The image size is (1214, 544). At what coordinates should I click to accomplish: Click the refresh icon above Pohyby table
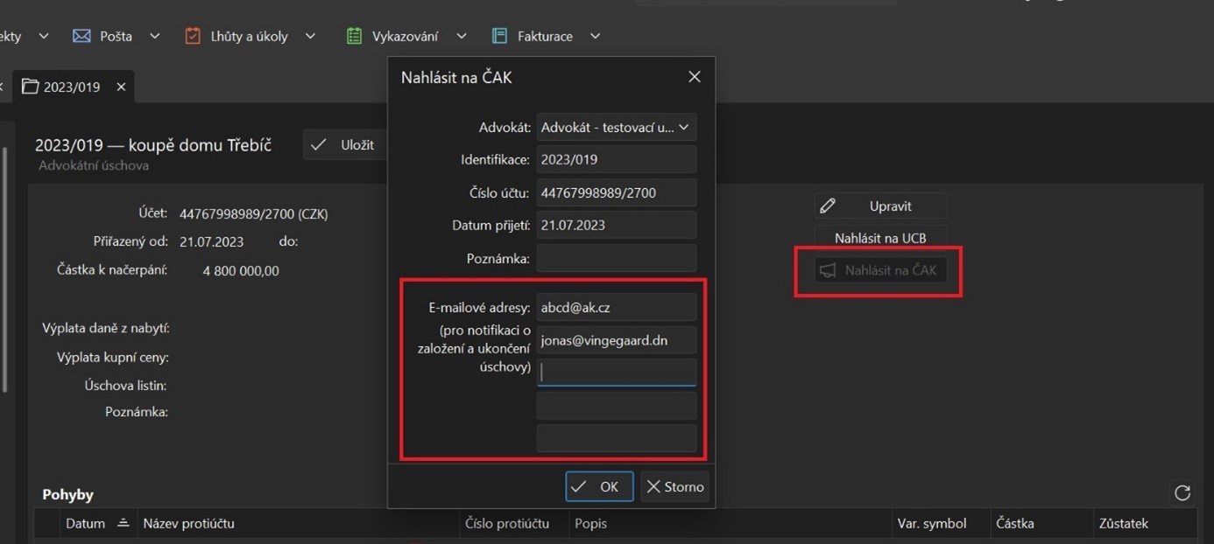click(1182, 493)
